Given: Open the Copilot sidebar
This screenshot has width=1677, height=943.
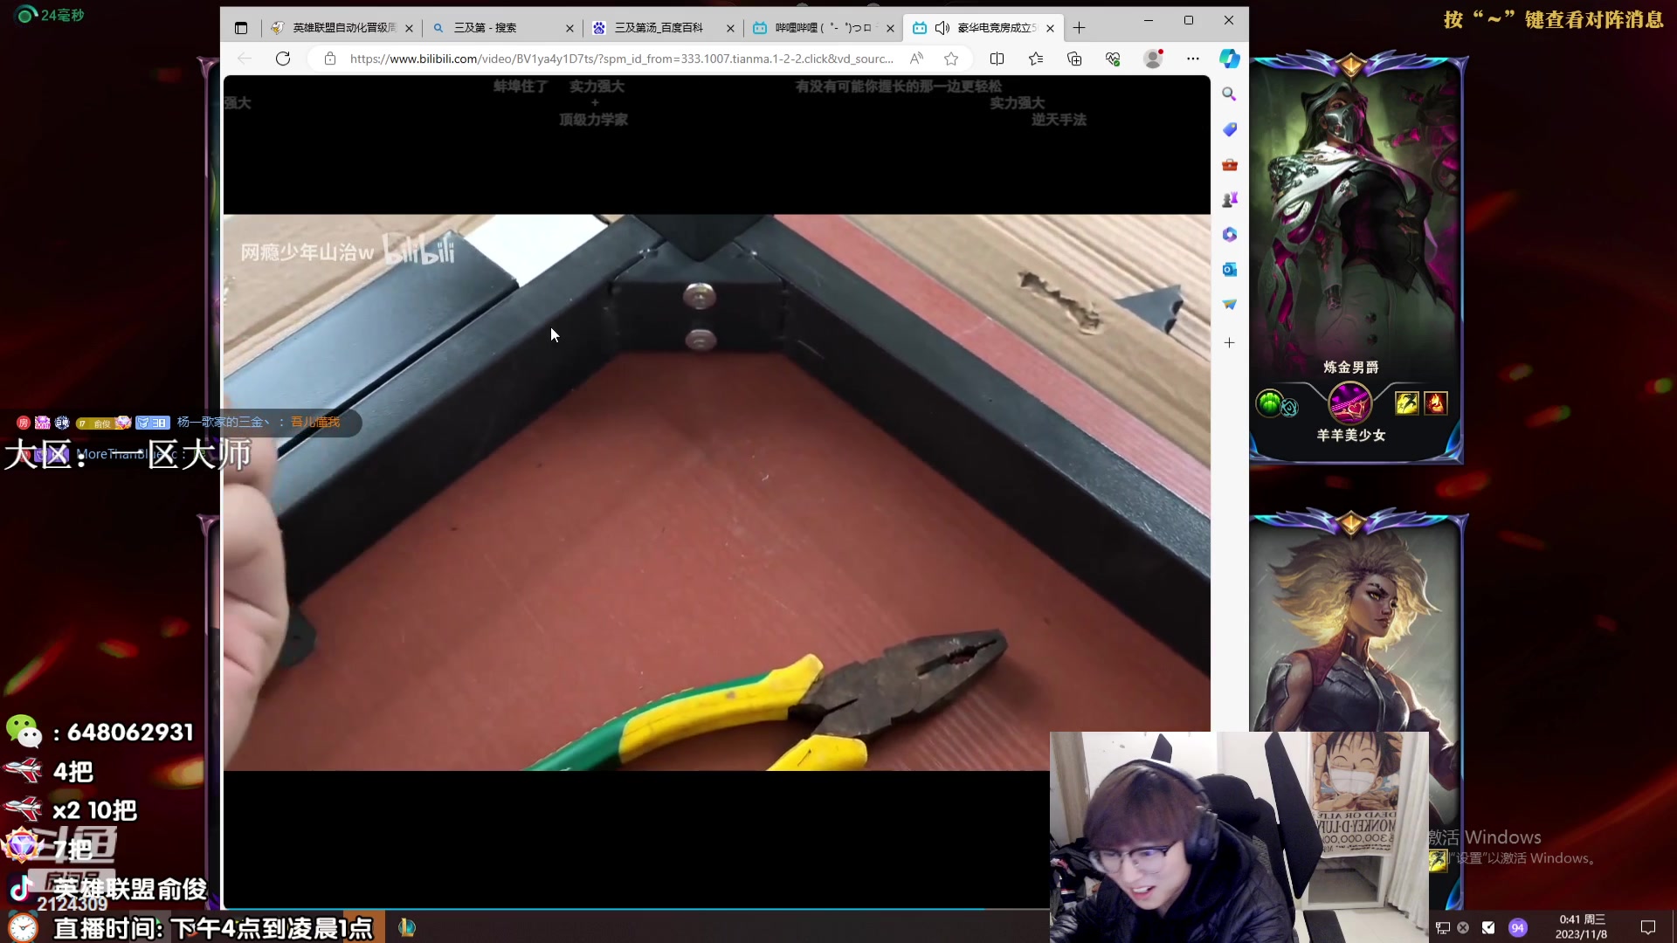Looking at the screenshot, I should (1230, 59).
